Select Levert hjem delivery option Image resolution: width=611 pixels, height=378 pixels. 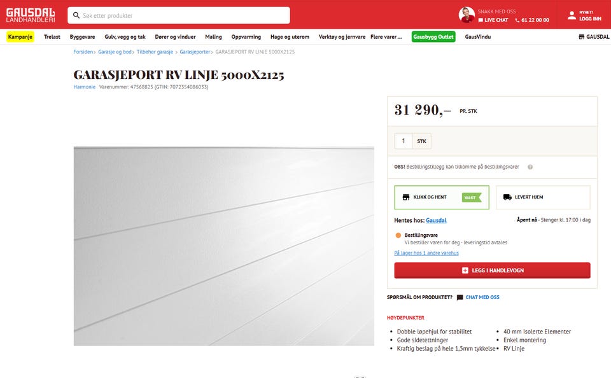click(543, 197)
